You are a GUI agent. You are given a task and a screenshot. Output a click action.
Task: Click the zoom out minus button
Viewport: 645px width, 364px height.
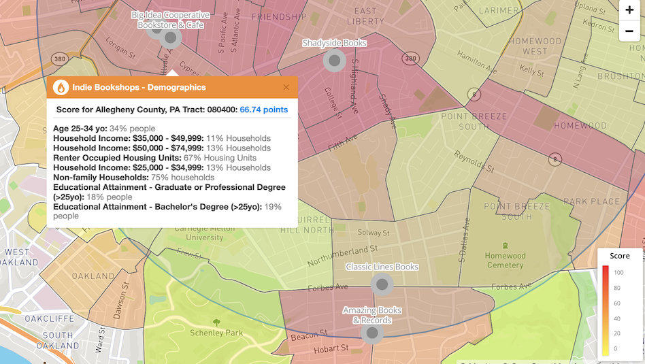coord(629,31)
